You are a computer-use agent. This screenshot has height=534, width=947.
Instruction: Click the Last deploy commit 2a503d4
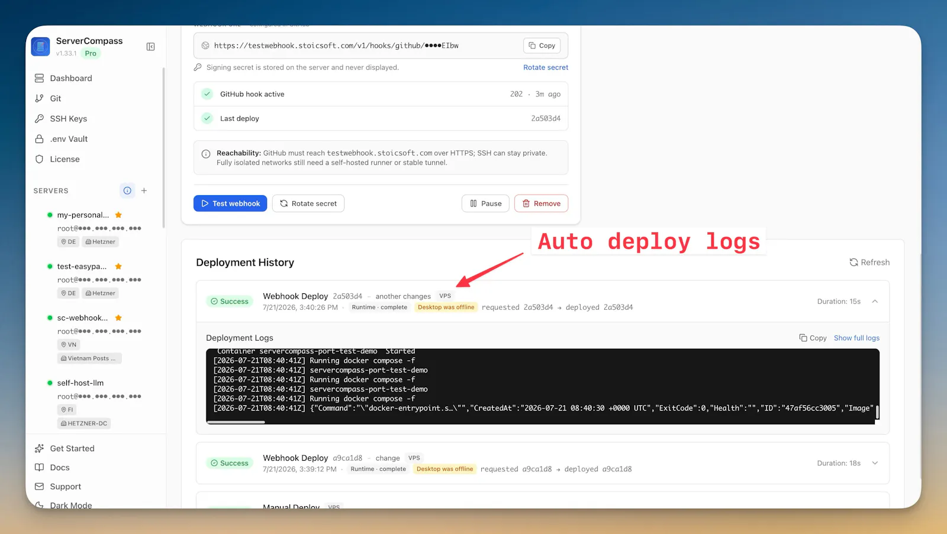pyautogui.click(x=546, y=118)
